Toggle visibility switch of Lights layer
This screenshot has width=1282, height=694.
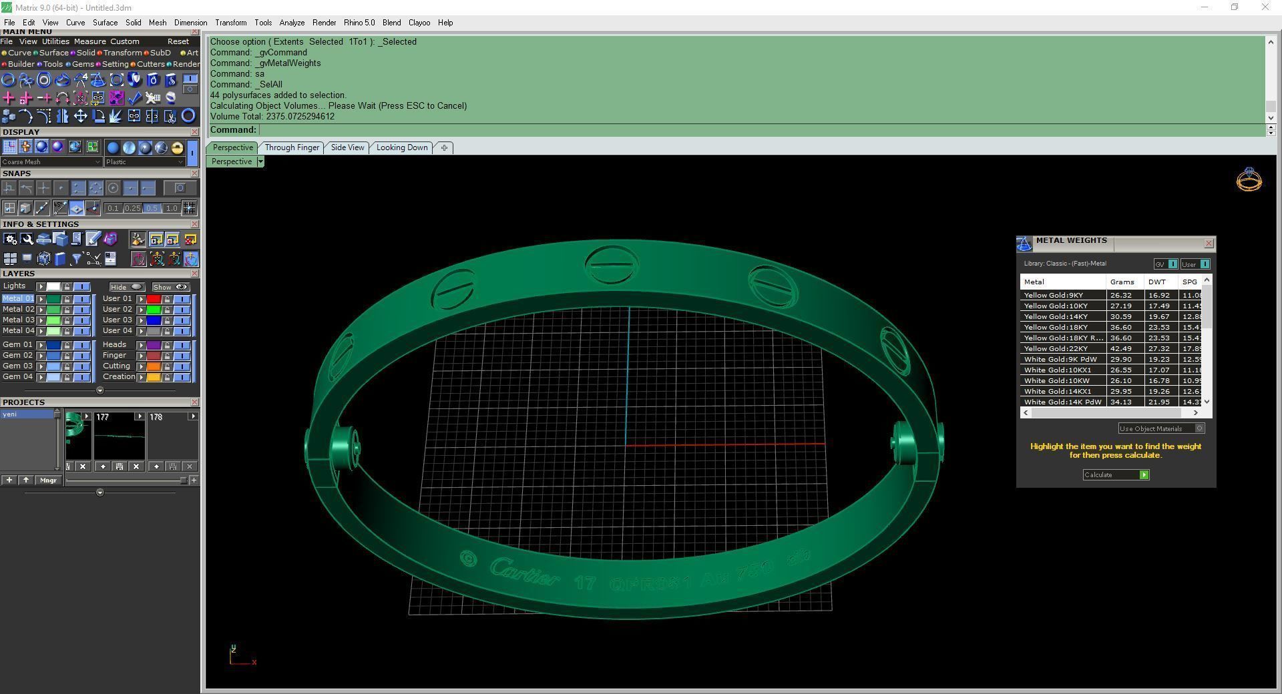81,286
